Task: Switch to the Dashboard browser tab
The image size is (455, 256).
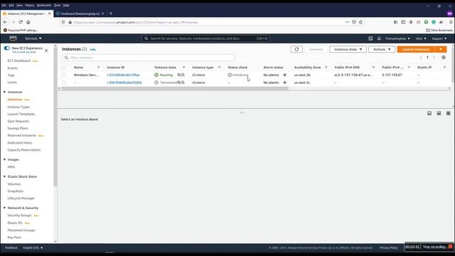Action: tap(80, 14)
